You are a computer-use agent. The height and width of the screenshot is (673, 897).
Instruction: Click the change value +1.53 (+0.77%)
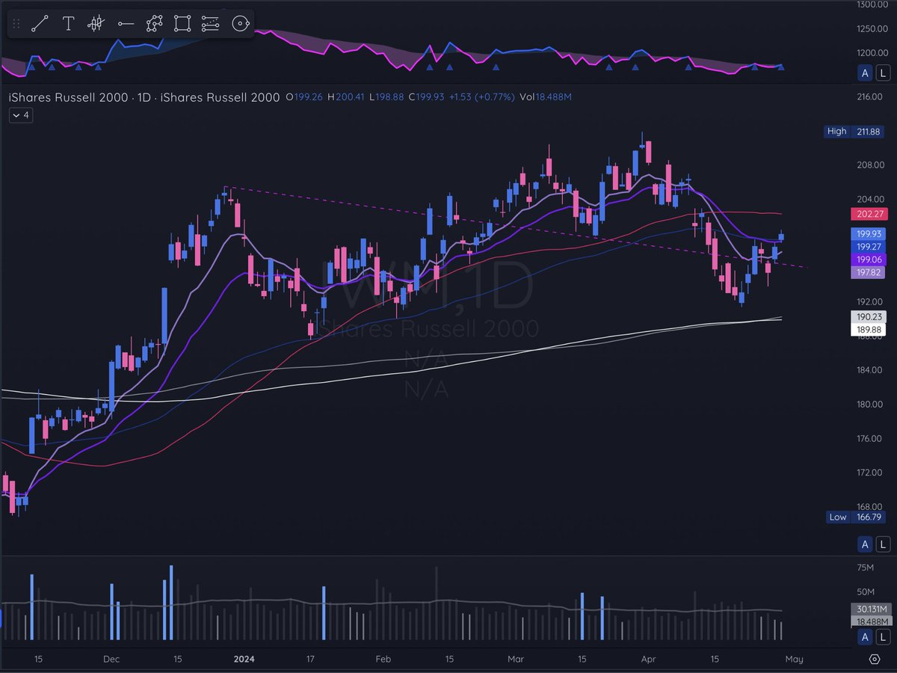[x=481, y=97]
